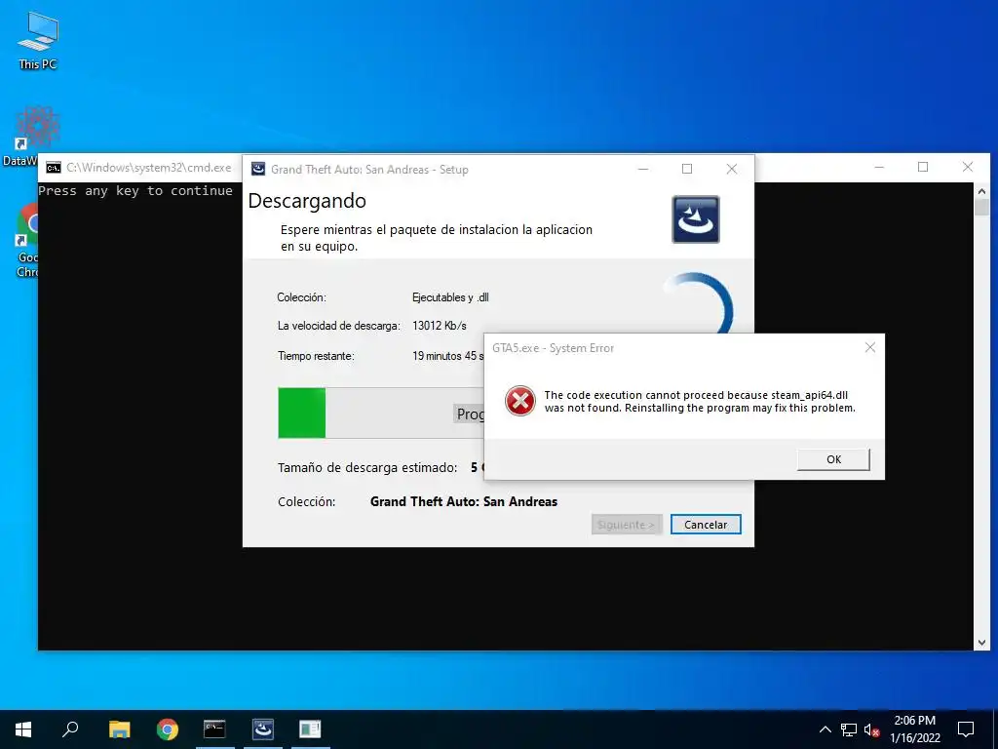This screenshot has width=998, height=749.
Task: Click the disabled Siguiente button
Action: (627, 524)
